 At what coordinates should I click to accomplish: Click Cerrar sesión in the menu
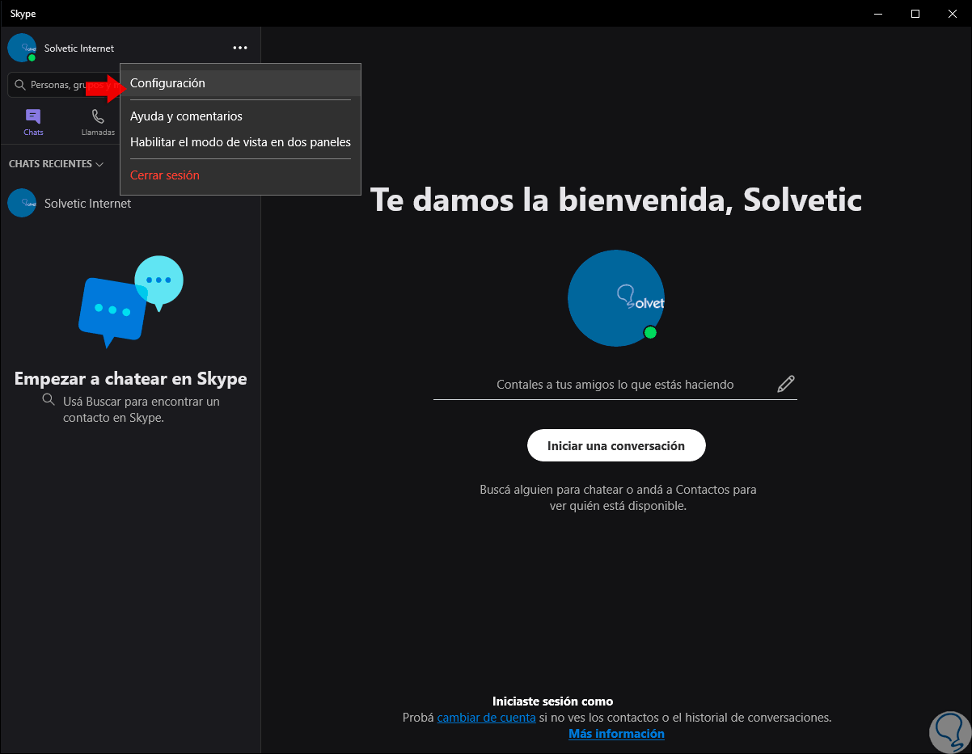point(240,175)
